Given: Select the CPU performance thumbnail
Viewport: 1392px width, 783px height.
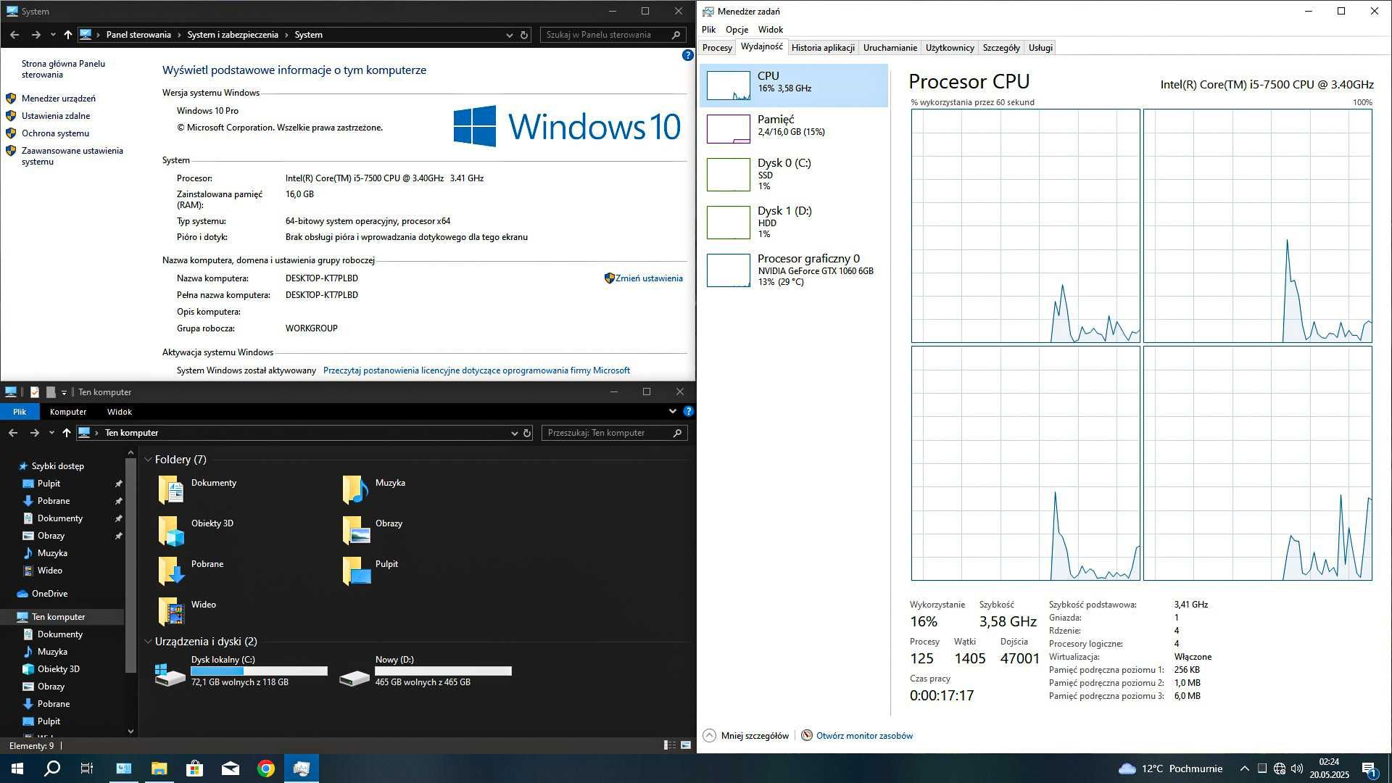Looking at the screenshot, I should (x=728, y=86).
